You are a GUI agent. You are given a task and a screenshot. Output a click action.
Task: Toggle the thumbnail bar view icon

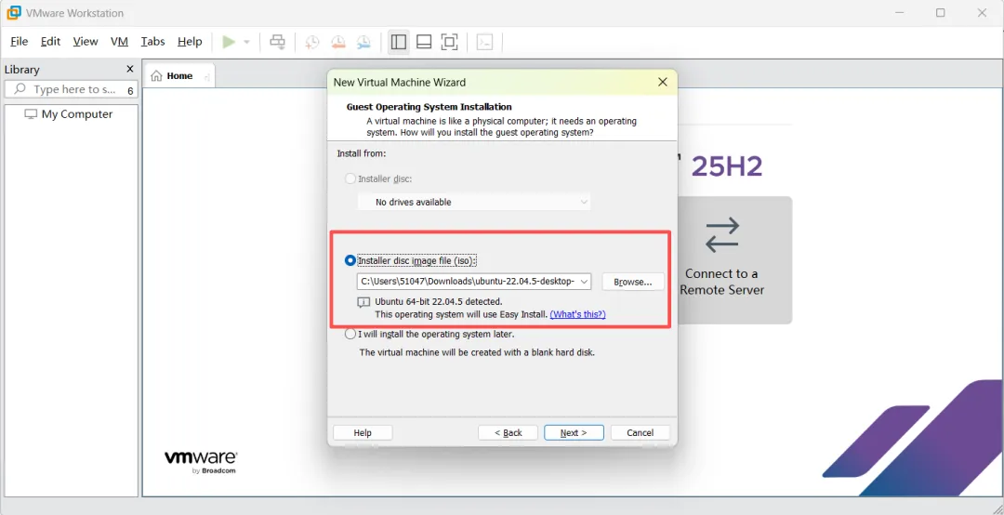(x=424, y=42)
